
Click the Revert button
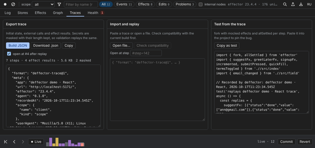305,142
